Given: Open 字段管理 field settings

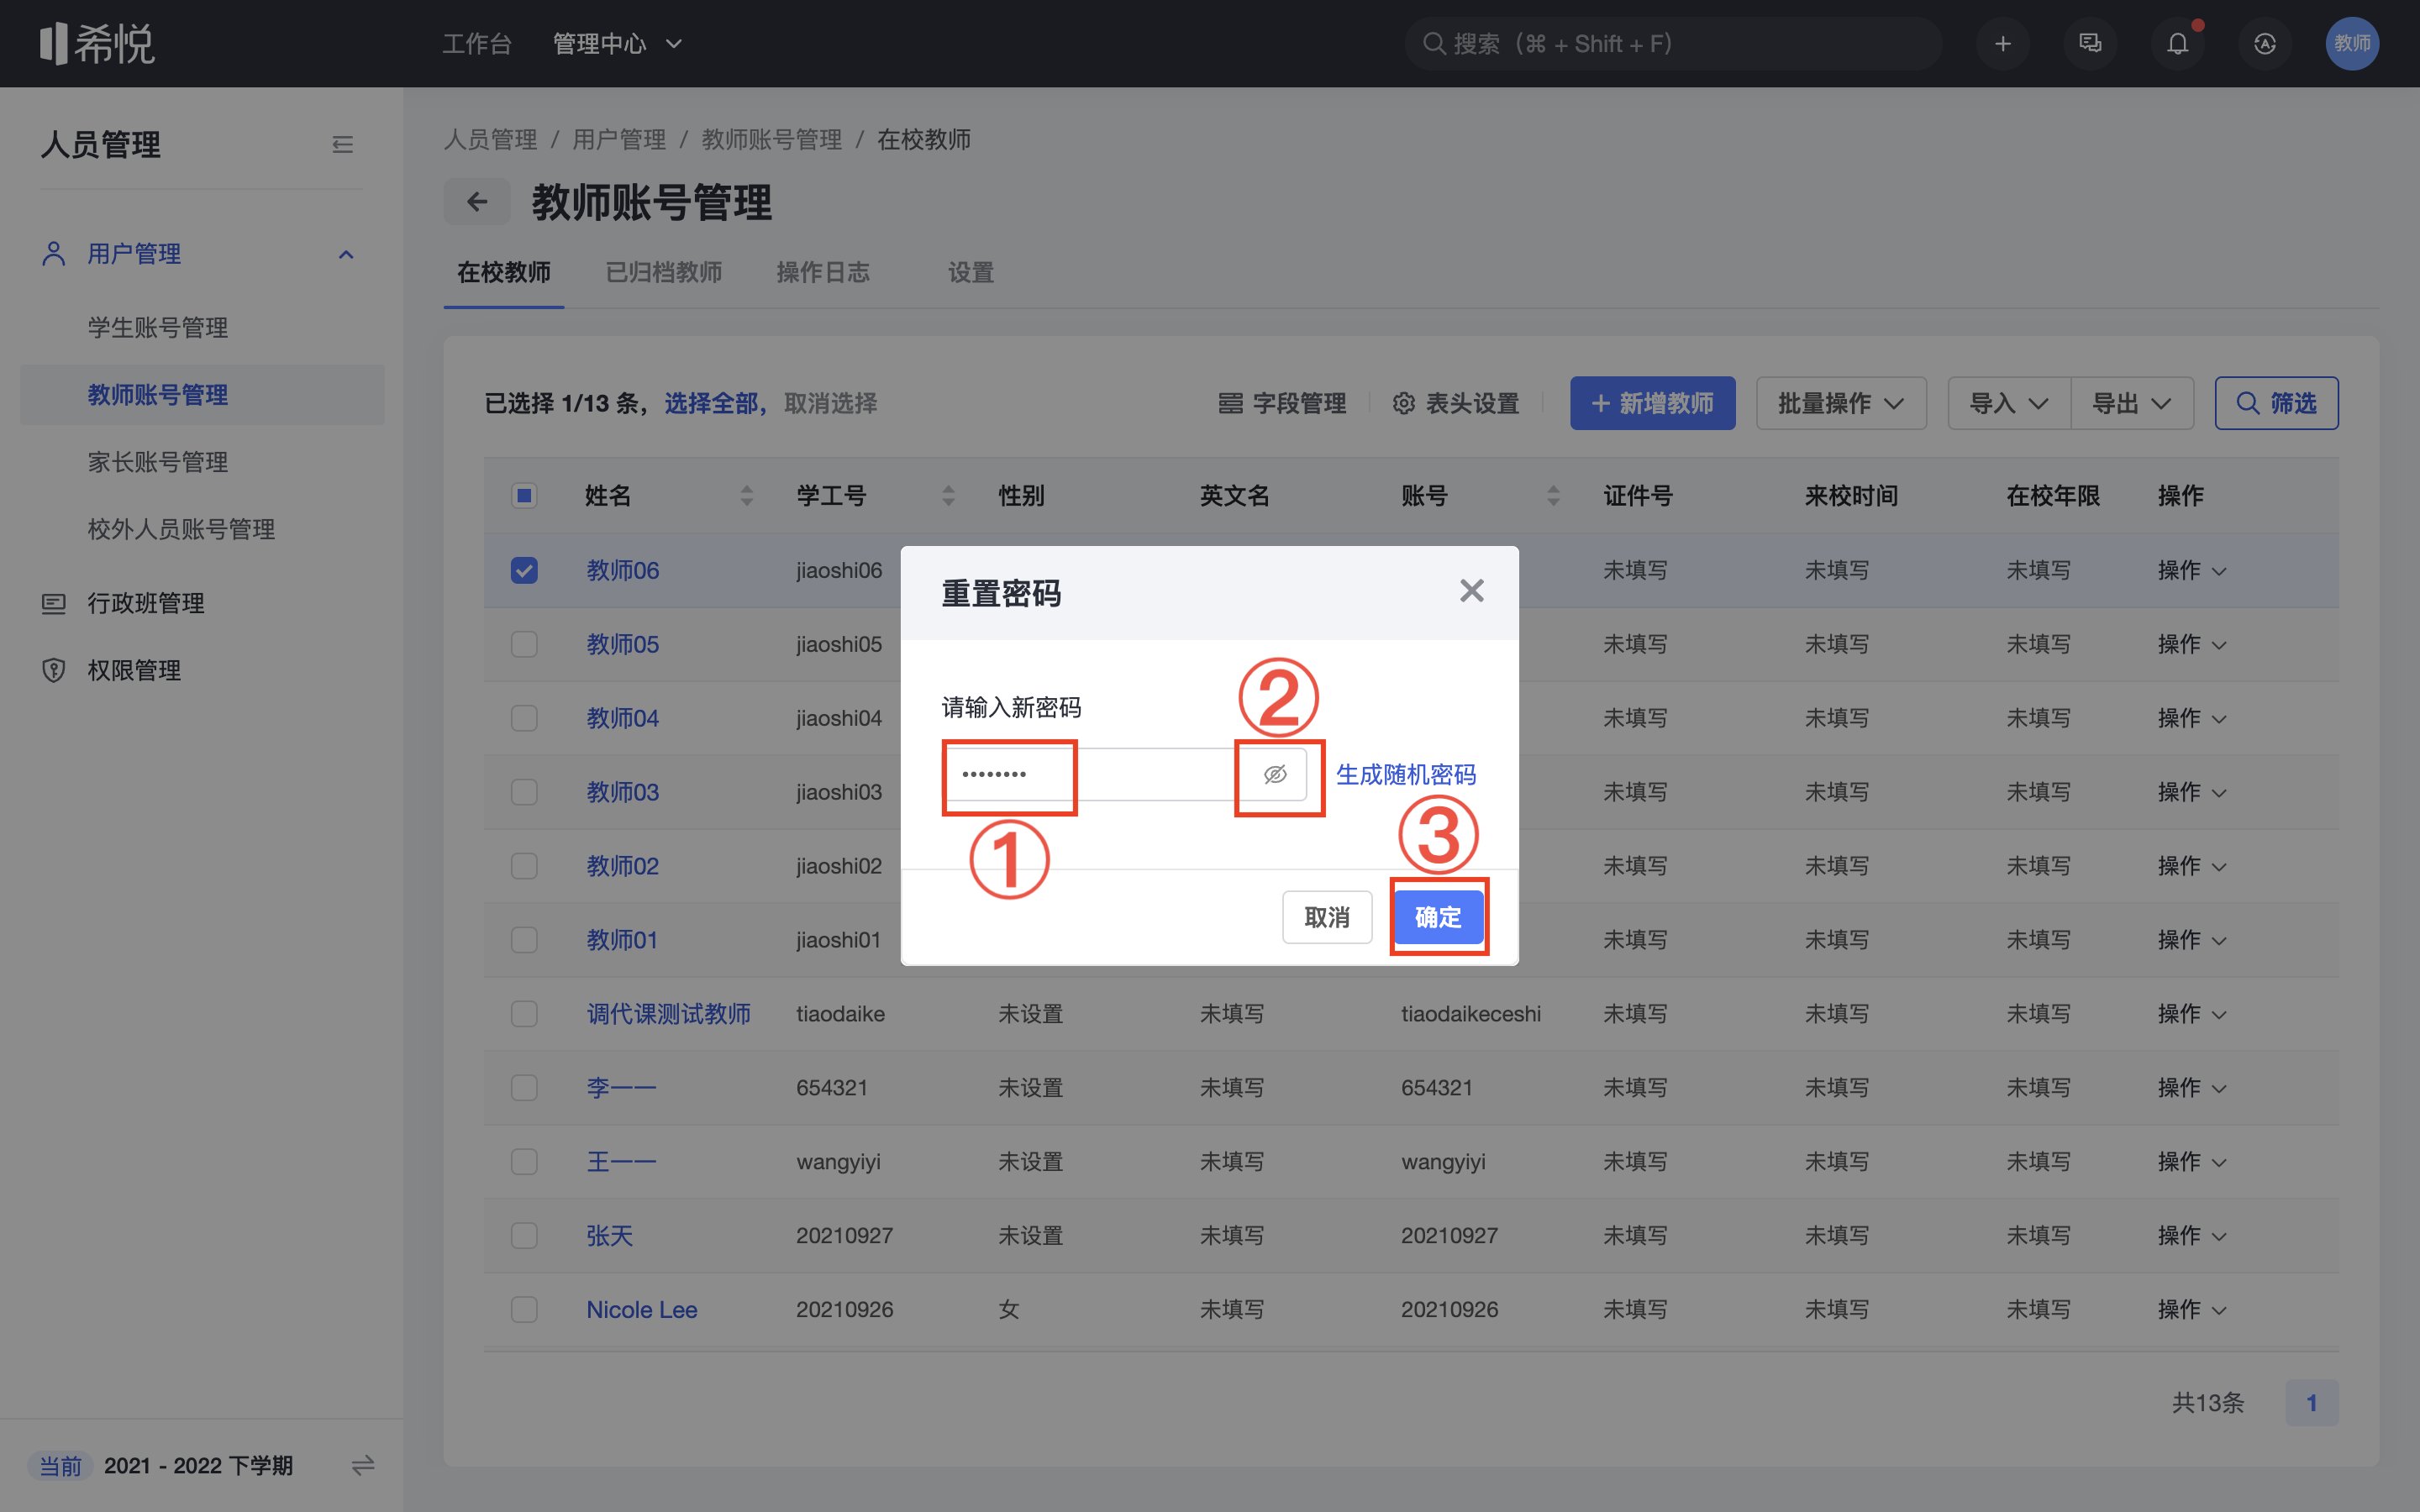Looking at the screenshot, I should [x=1282, y=403].
